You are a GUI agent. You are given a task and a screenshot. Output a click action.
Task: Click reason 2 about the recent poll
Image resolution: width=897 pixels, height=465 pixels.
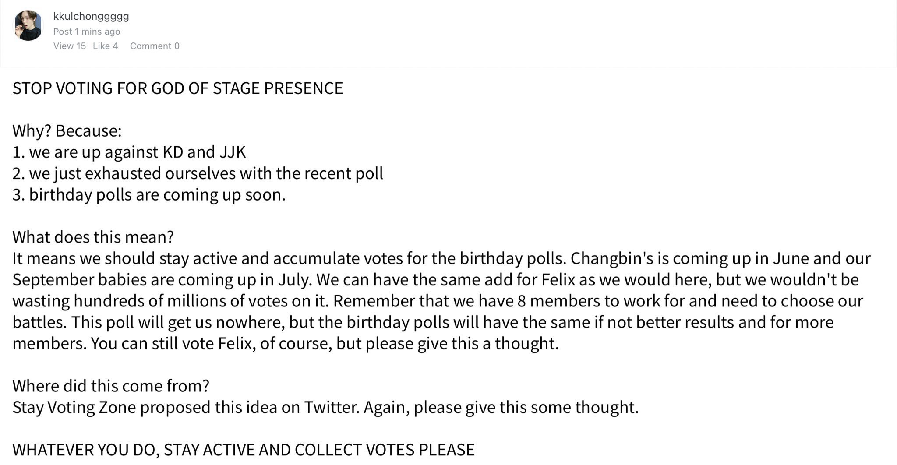pyautogui.click(x=198, y=174)
